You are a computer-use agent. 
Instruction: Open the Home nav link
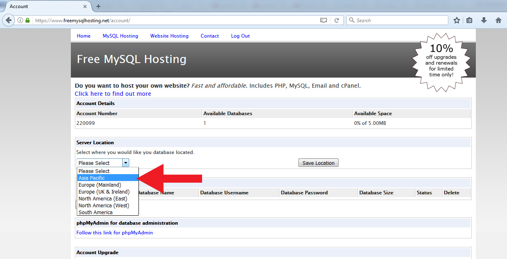pos(84,36)
